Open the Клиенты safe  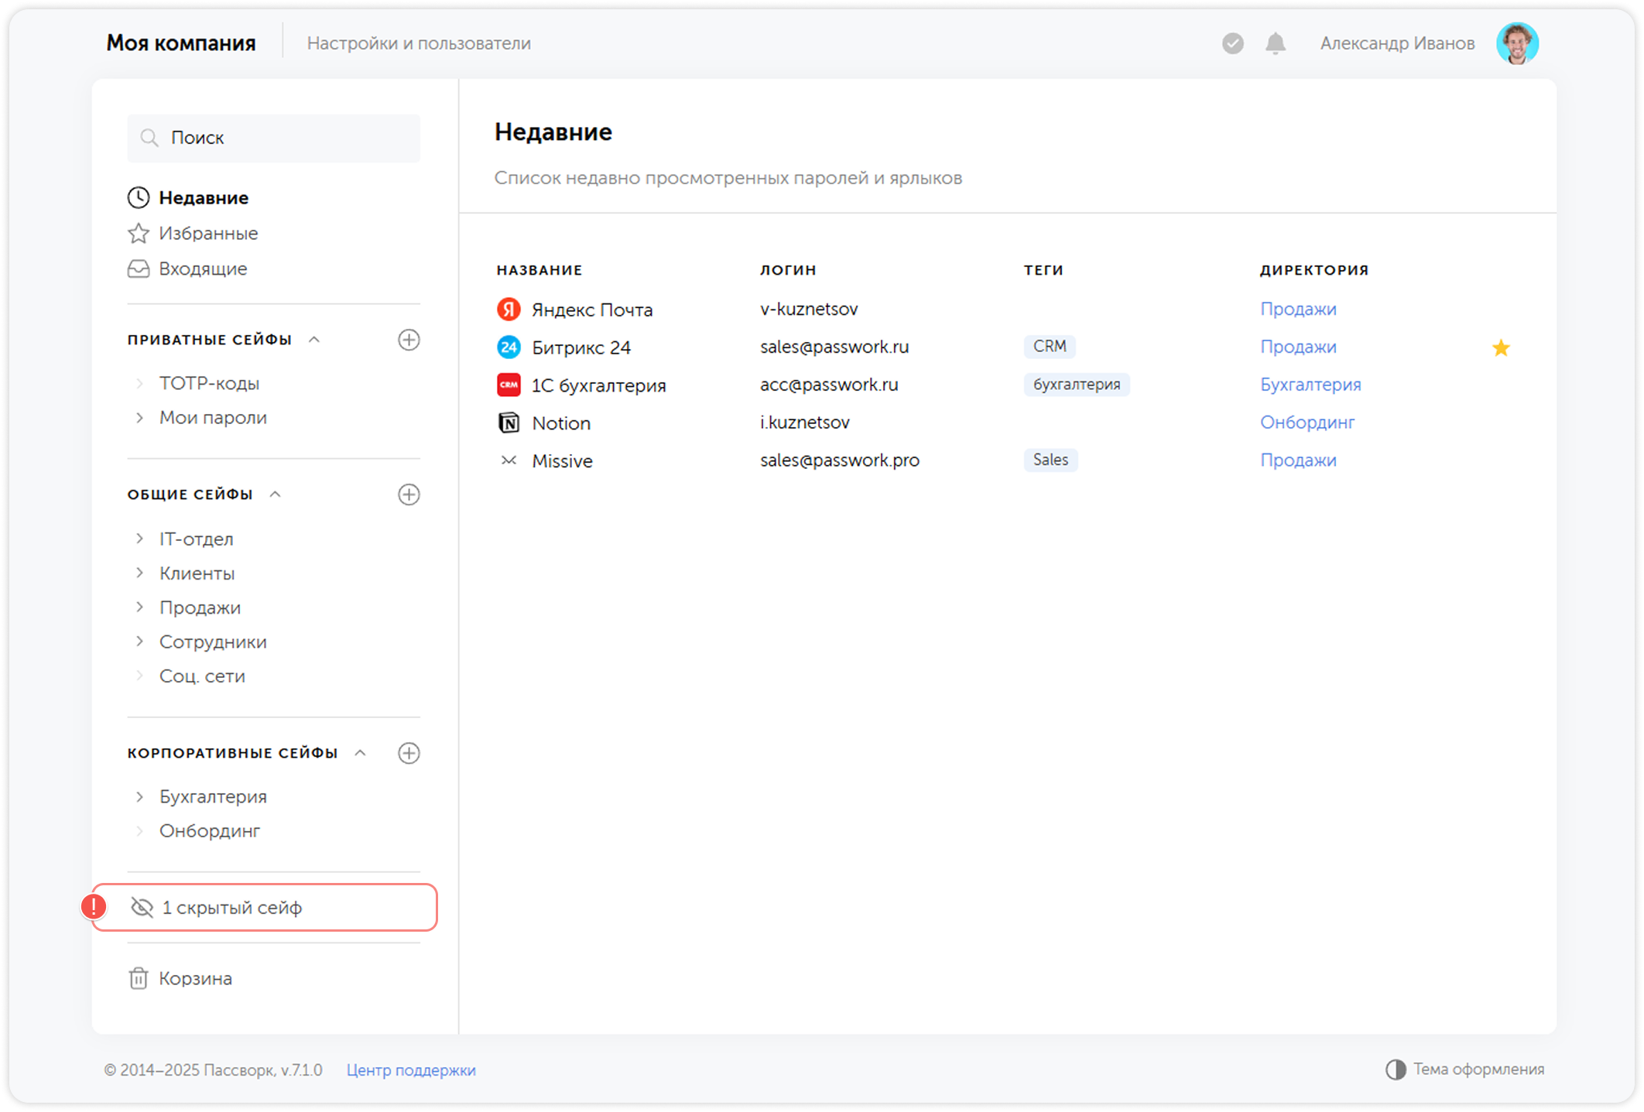(x=197, y=573)
